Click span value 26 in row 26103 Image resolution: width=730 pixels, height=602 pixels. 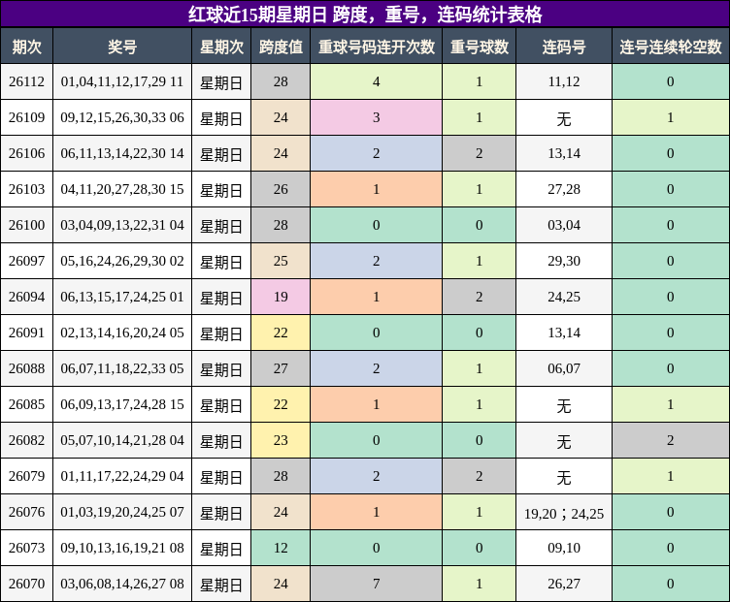[x=281, y=189]
